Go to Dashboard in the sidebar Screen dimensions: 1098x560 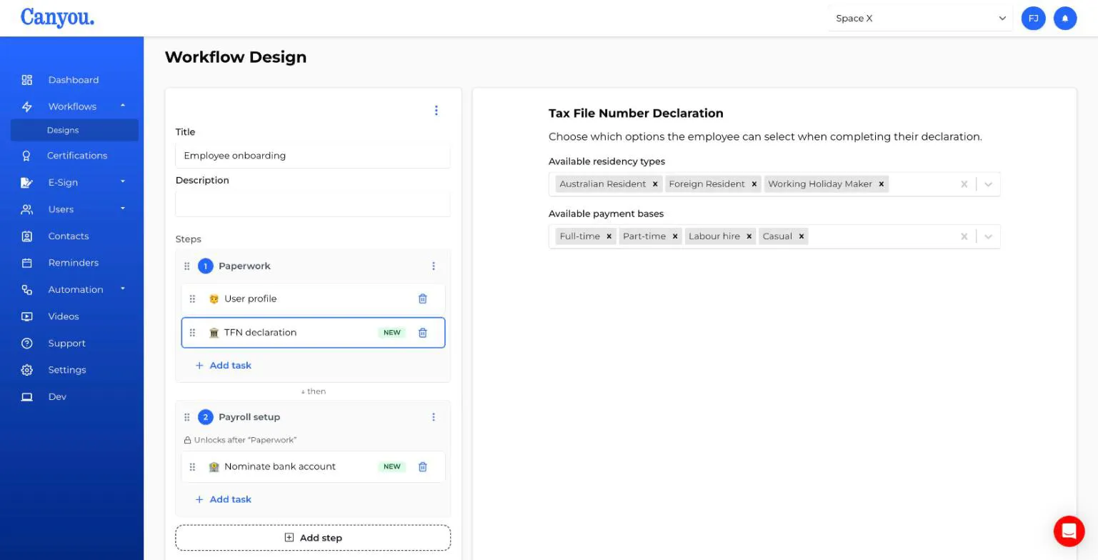pyautogui.click(x=74, y=80)
